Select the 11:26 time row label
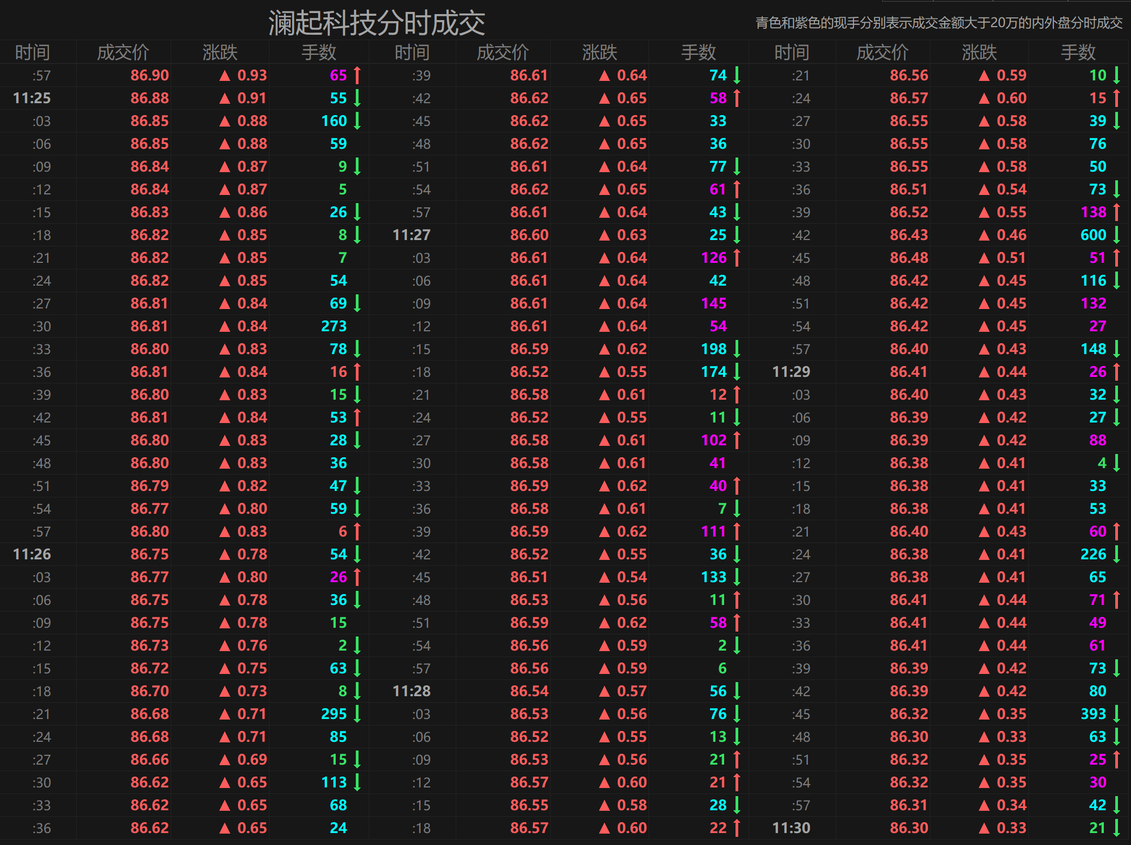 tap(32, 554)
